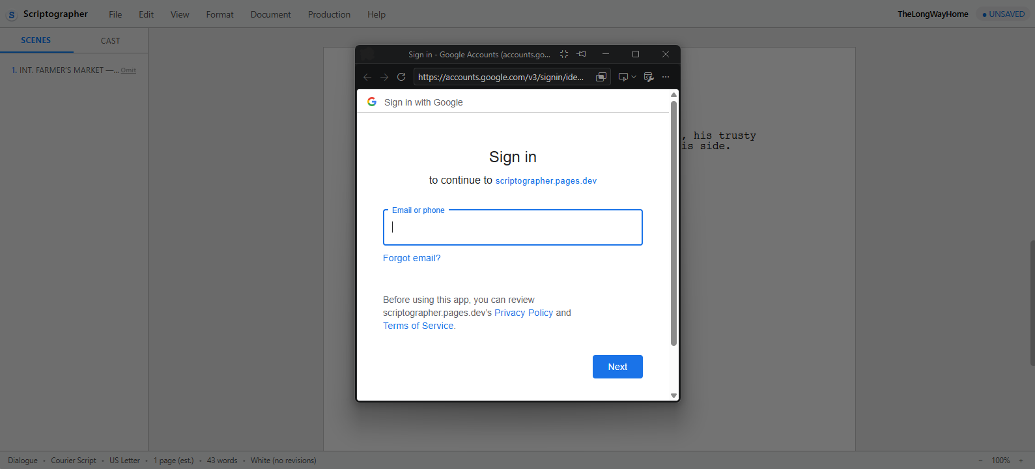Maximize the Google sign-in popup window
The height and width of the screenshot is (469, 1035).
coord(636,54)
